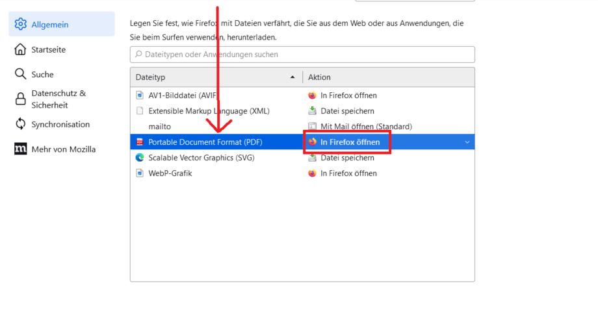This screenshot has width=598, height=335.
Task: Click the Firefox icon in the WebP action
Action: (313, 173)
